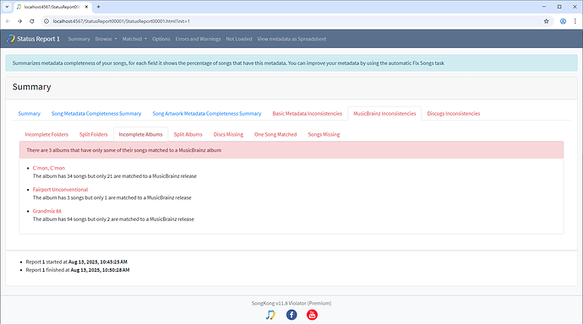
Task: Close the StatusReport browser tab
Action: click(86, 7)
